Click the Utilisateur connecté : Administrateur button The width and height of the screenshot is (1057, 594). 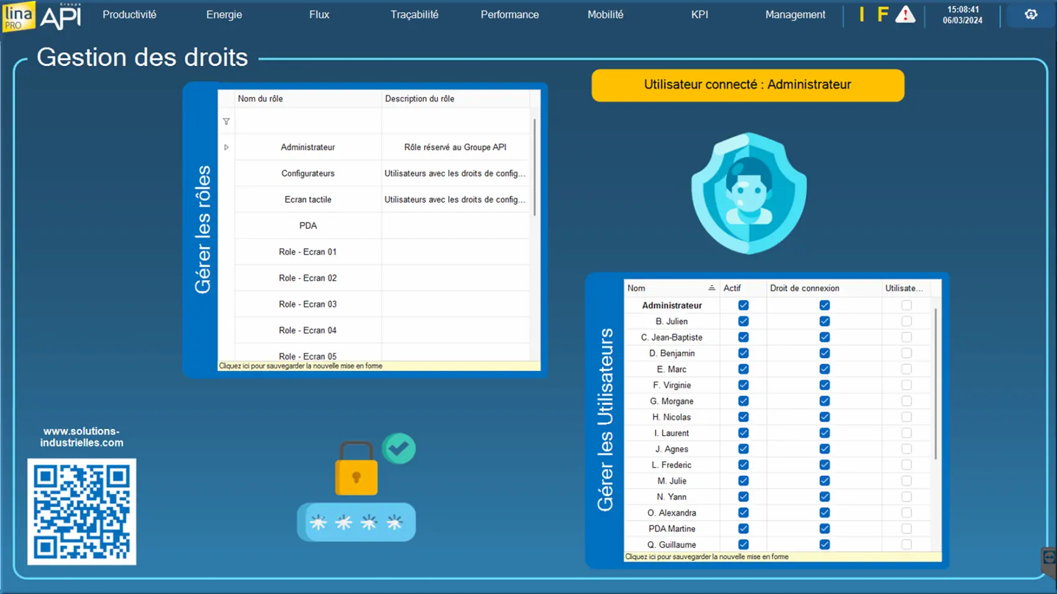tap(747, 85)
